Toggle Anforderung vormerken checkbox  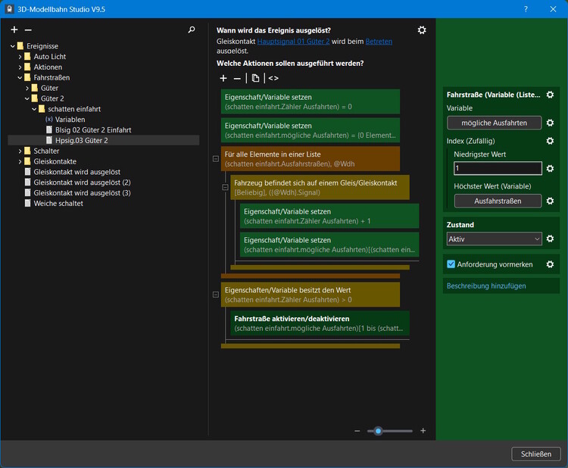pos(451,264)
